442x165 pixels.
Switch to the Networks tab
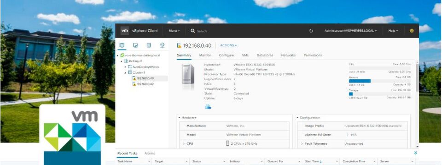pyautogui.click(x=288, y=55)
